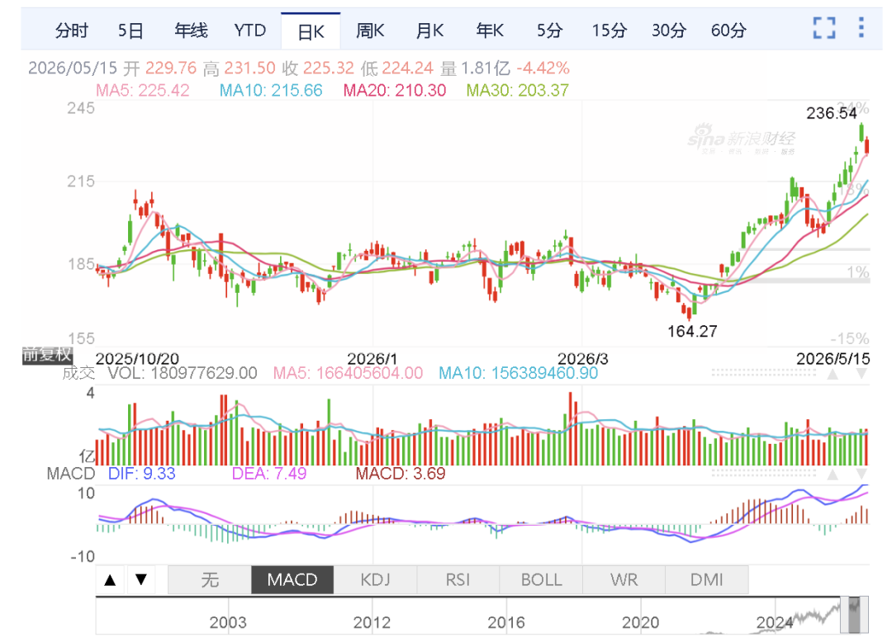
Task: Open fullscreen chart view icon
Action: pos(824,28)
